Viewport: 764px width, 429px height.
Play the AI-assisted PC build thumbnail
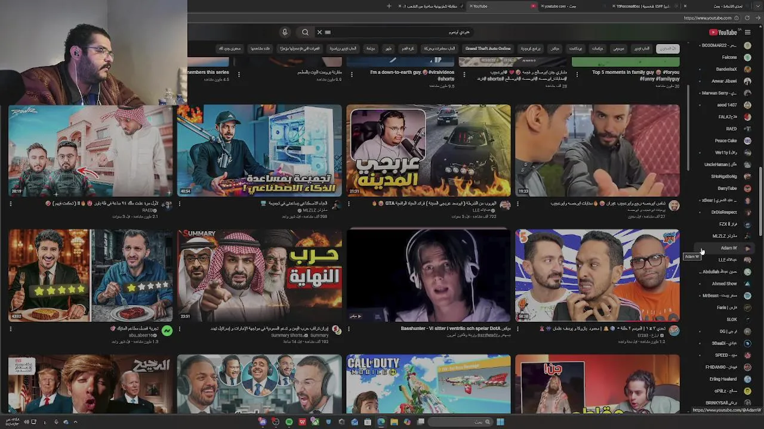(x=259, y=151)
